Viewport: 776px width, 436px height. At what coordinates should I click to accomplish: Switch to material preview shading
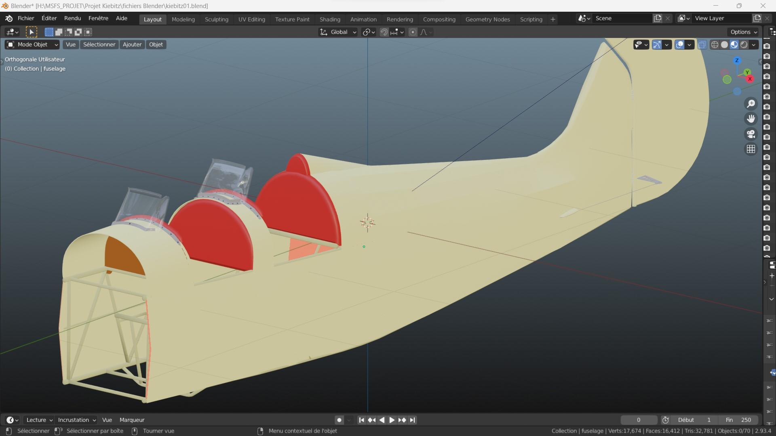click(x=734, y=45)
